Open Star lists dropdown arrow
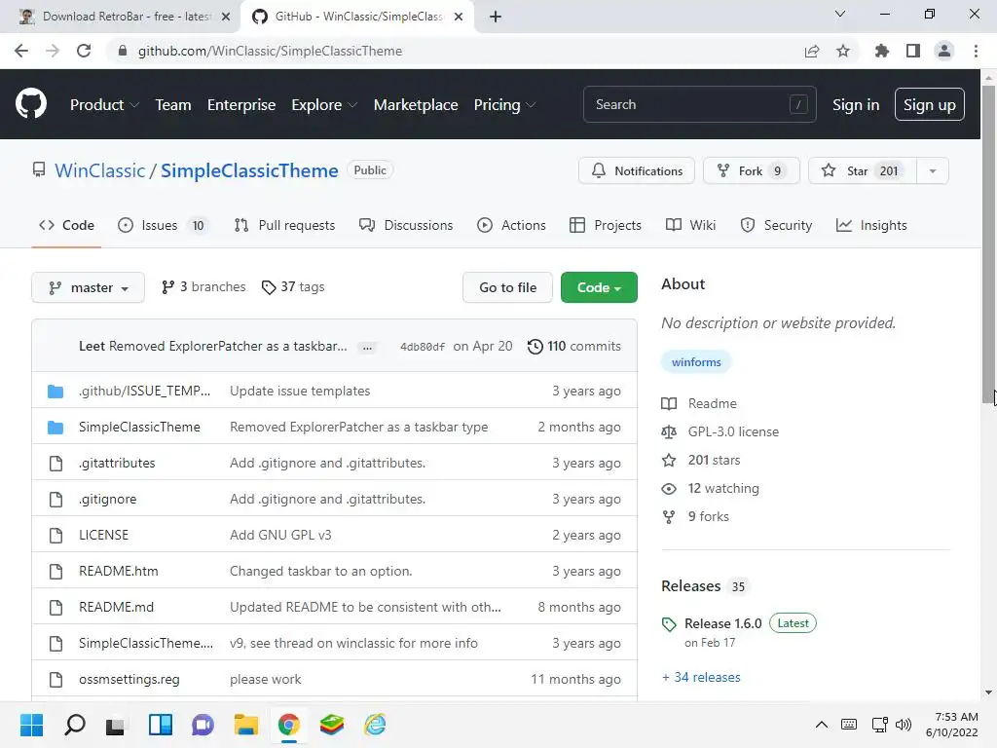 pyautogui.click(x=932, y=171)
